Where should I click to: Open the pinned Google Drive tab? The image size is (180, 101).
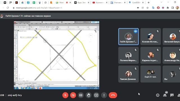coord(22,3)
